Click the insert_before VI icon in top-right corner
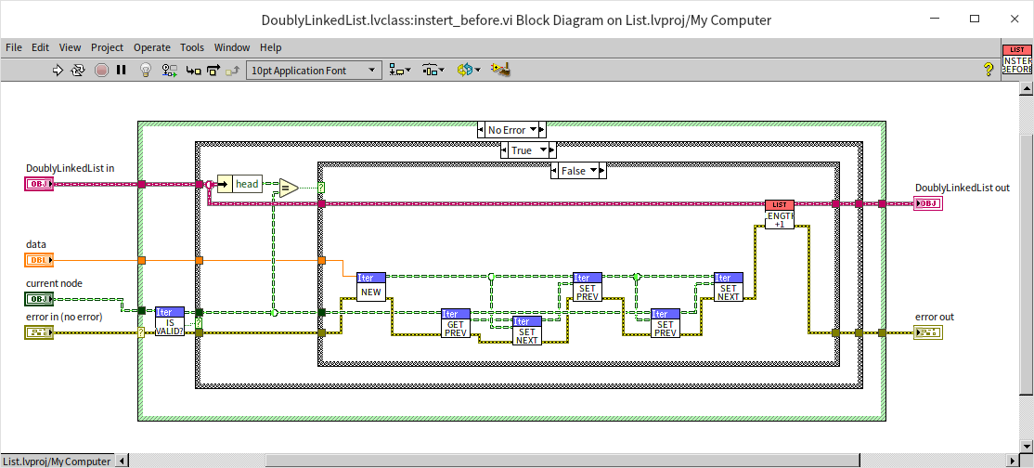The height and width of the screenshot is (468, 1034). [x=1016, y=59]
